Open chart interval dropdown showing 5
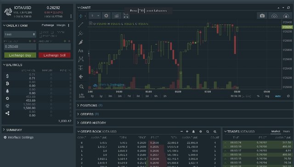 [95, 16]
